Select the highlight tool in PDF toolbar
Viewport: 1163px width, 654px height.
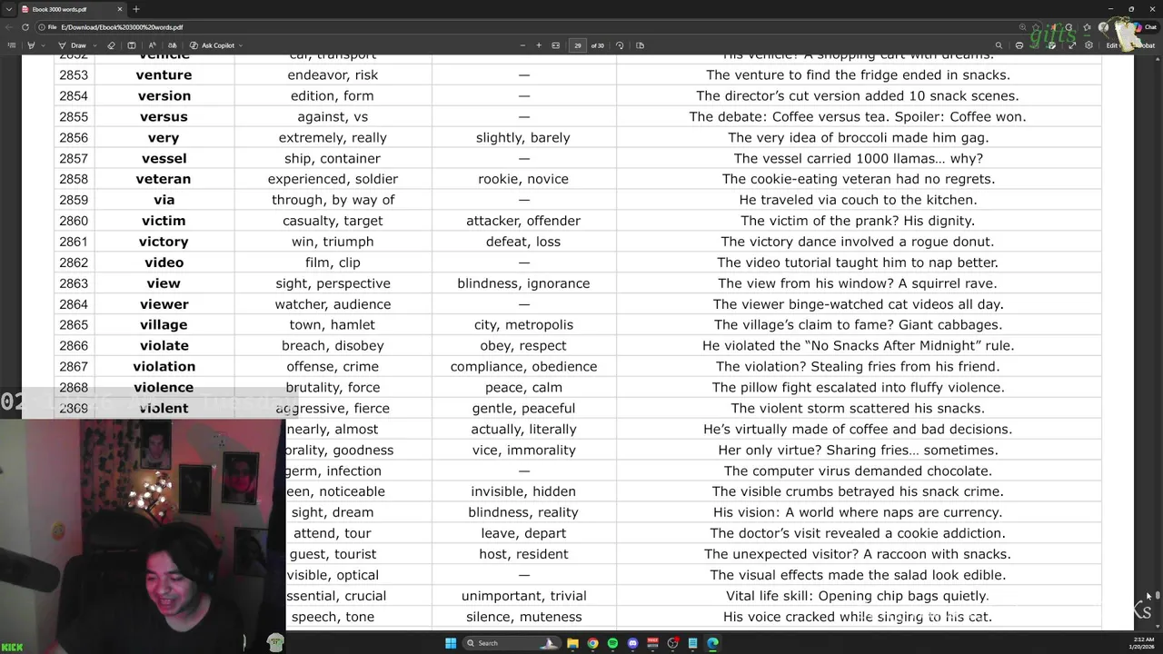coord(31,45)
